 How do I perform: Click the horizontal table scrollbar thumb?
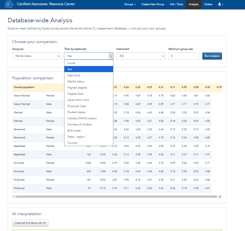[116, 197]
